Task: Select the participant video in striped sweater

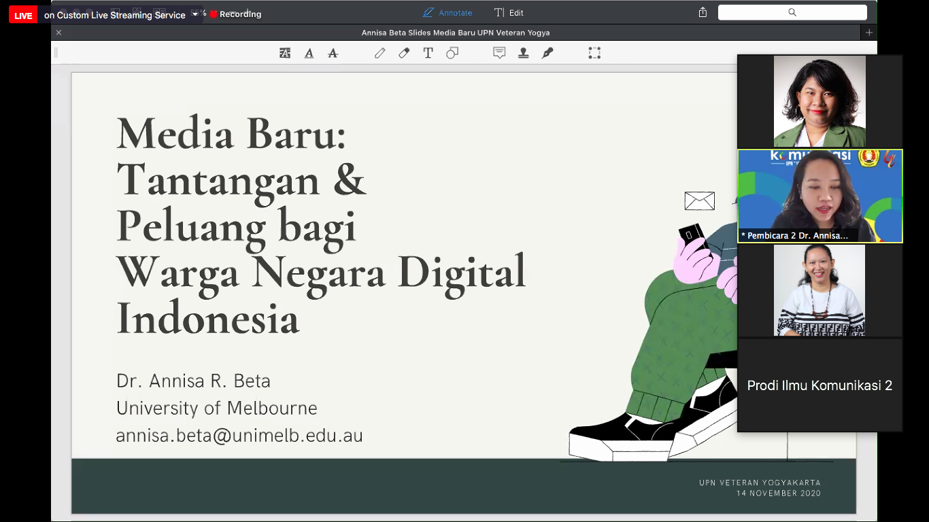Action: [820, 290]
